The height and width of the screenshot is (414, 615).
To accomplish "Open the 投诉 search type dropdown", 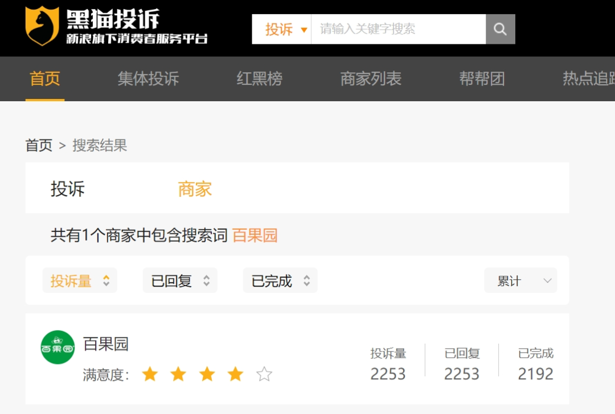I will point(285,30).
